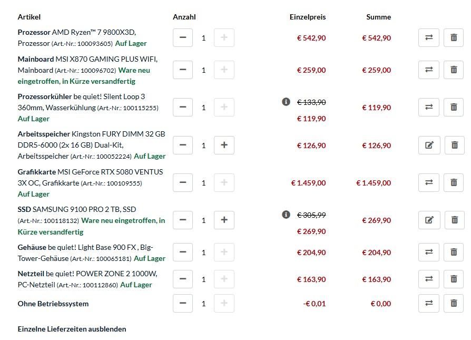The height and width of the screenshot is (340, 471).
Task: Swap the be quiet! Light Base 900 case
Action: [429, 252]
